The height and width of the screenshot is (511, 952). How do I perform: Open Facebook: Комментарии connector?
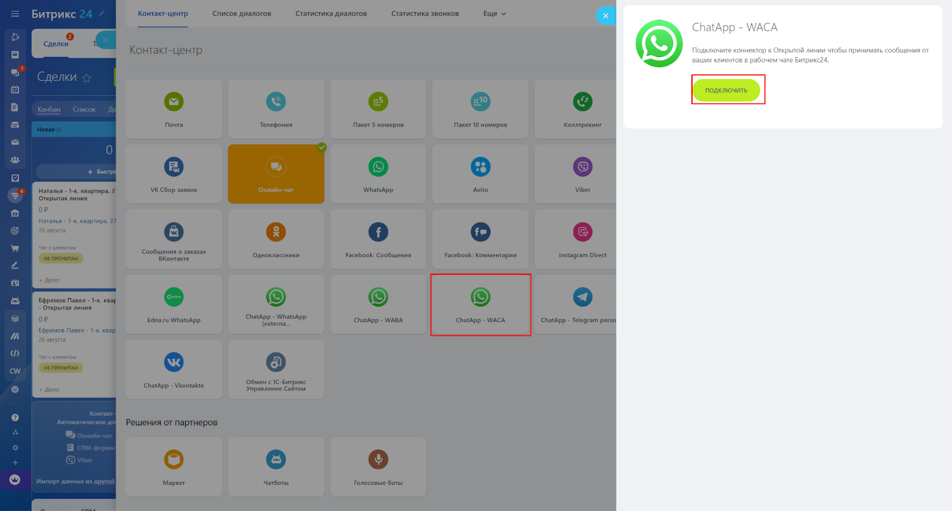coord(481,239)
